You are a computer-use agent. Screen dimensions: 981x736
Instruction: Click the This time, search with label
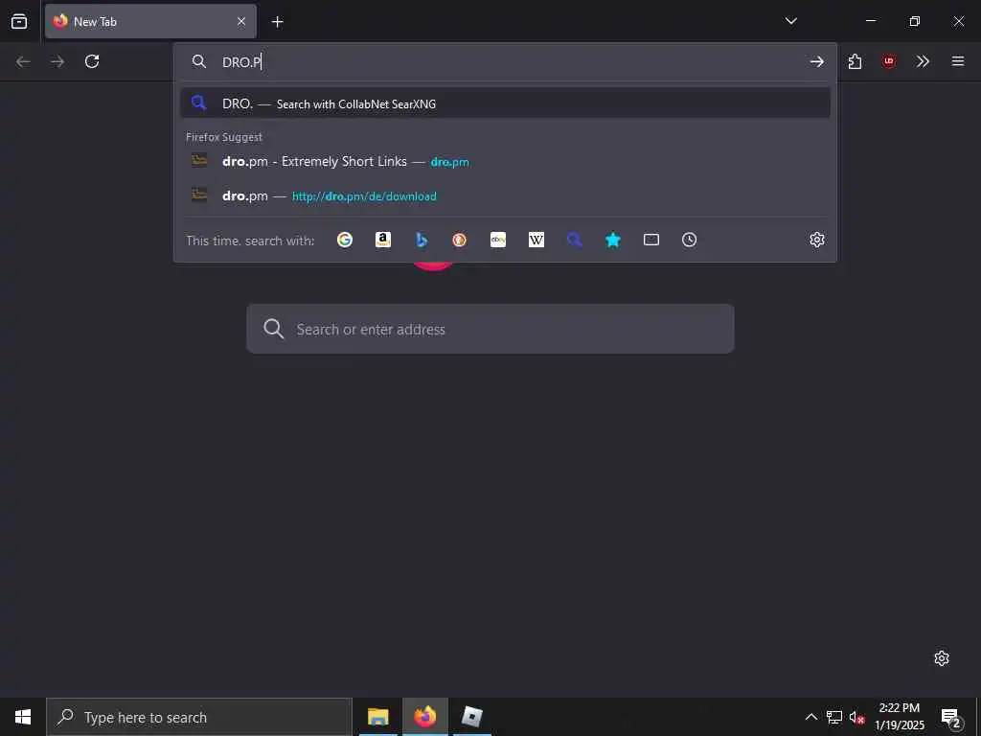pyautogui.click(x=250, y=241)
